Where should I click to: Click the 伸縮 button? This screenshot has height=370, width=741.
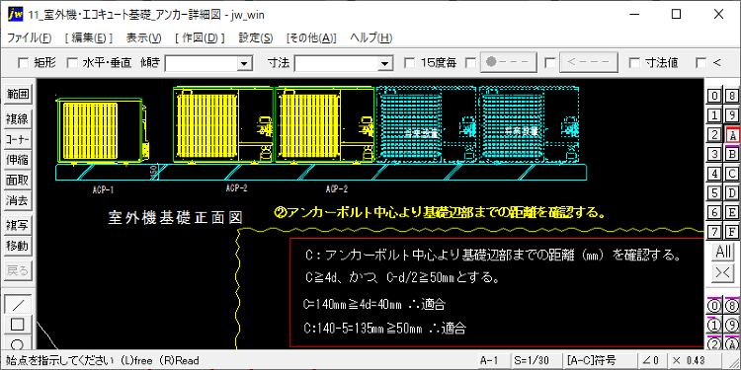(18, 160)
